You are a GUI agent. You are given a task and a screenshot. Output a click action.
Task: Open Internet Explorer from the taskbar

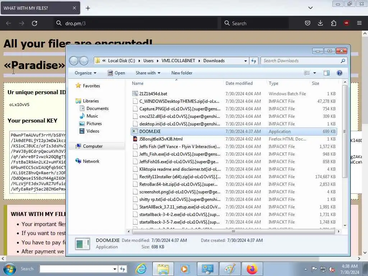click(x=141, y=269)
